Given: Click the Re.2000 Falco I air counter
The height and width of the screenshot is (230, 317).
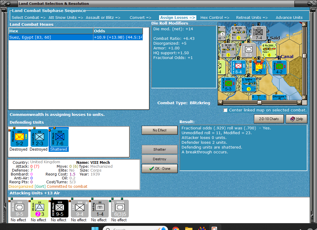Looking at the screenshot, I should pos(269,50).
